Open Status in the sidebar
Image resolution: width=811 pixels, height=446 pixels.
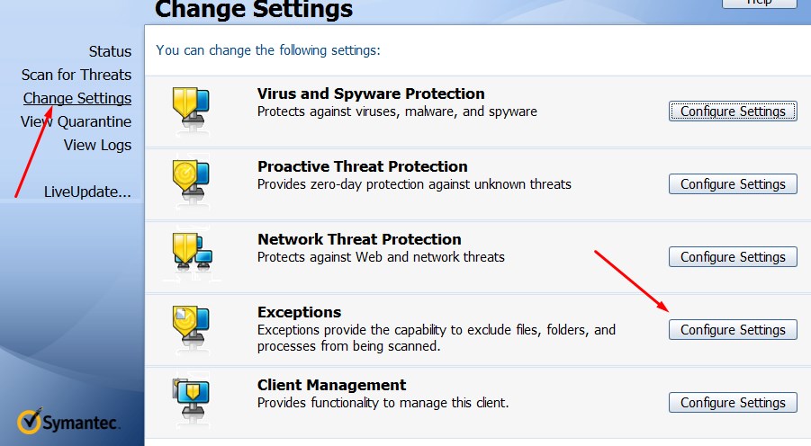click(x=110, y=51)
